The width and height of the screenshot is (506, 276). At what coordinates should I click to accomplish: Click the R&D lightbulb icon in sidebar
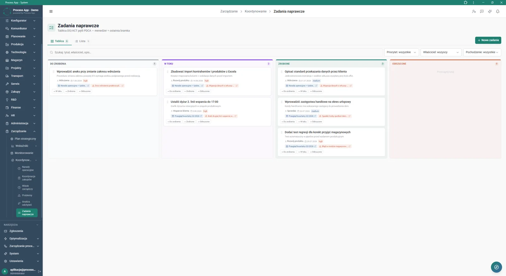(x=7, y=100)
